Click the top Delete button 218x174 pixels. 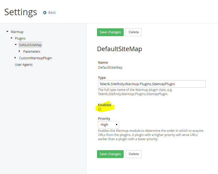click(x=134, y=32)
